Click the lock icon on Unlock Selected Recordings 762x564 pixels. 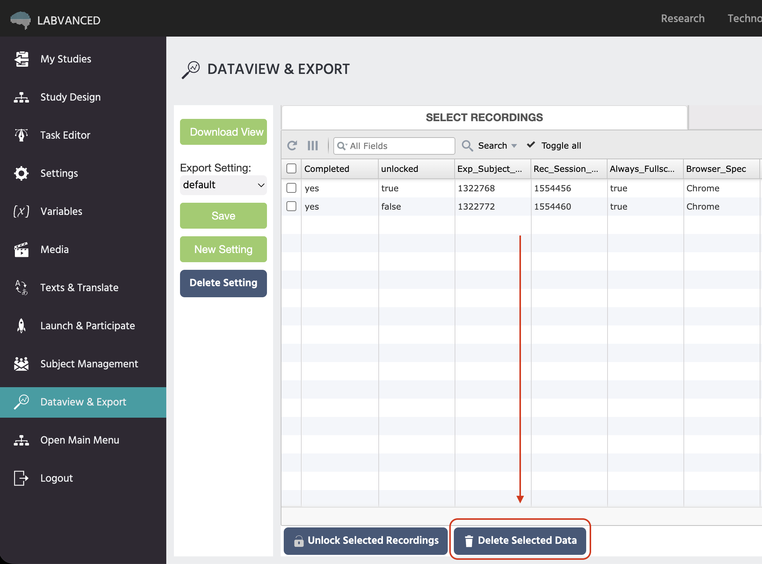tap(299, 541)
